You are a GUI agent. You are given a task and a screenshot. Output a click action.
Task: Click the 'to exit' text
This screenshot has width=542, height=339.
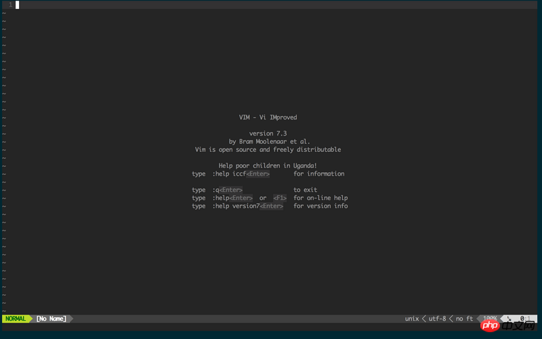[x=306, y=190]
